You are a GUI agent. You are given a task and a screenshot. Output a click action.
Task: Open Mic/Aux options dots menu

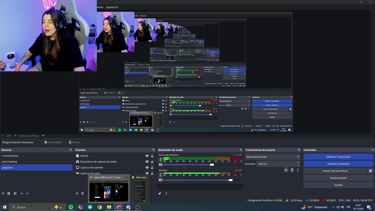tap(160, 175)
